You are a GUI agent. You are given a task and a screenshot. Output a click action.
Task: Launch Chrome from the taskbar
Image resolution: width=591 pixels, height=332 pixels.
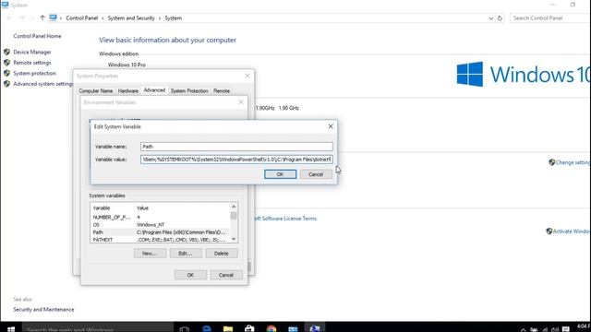271,328
